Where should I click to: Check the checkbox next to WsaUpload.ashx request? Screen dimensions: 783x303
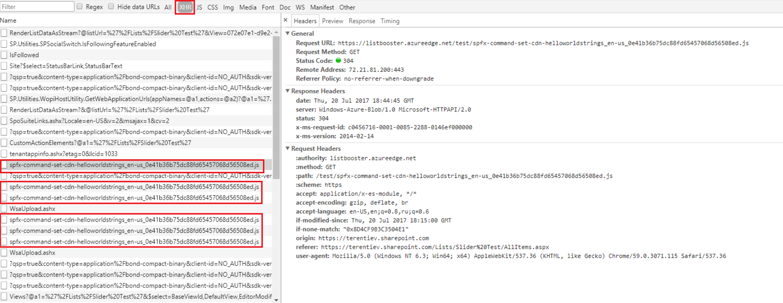4,208
